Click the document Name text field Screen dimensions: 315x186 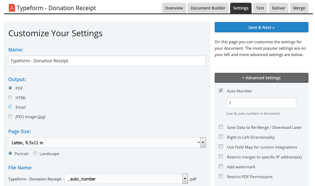(x=107, y=61)
